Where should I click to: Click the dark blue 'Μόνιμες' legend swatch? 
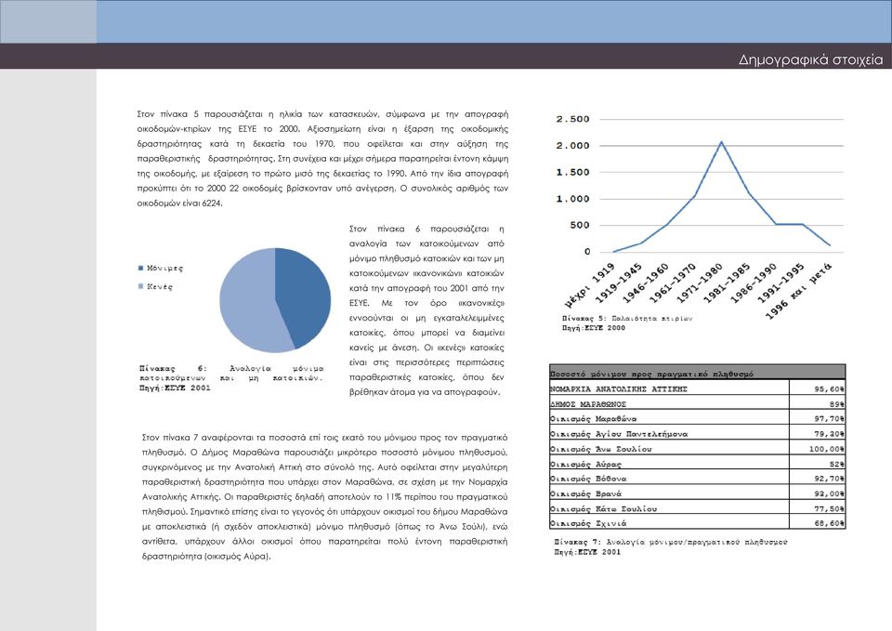point(141,268)
